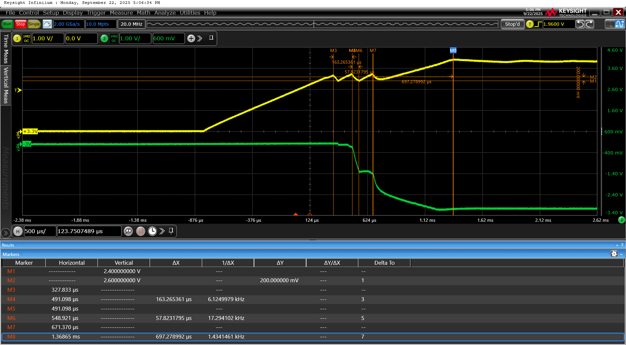Add a channel with the plus icon
This screenshot has height=345, width=626.
coord(191,38)
